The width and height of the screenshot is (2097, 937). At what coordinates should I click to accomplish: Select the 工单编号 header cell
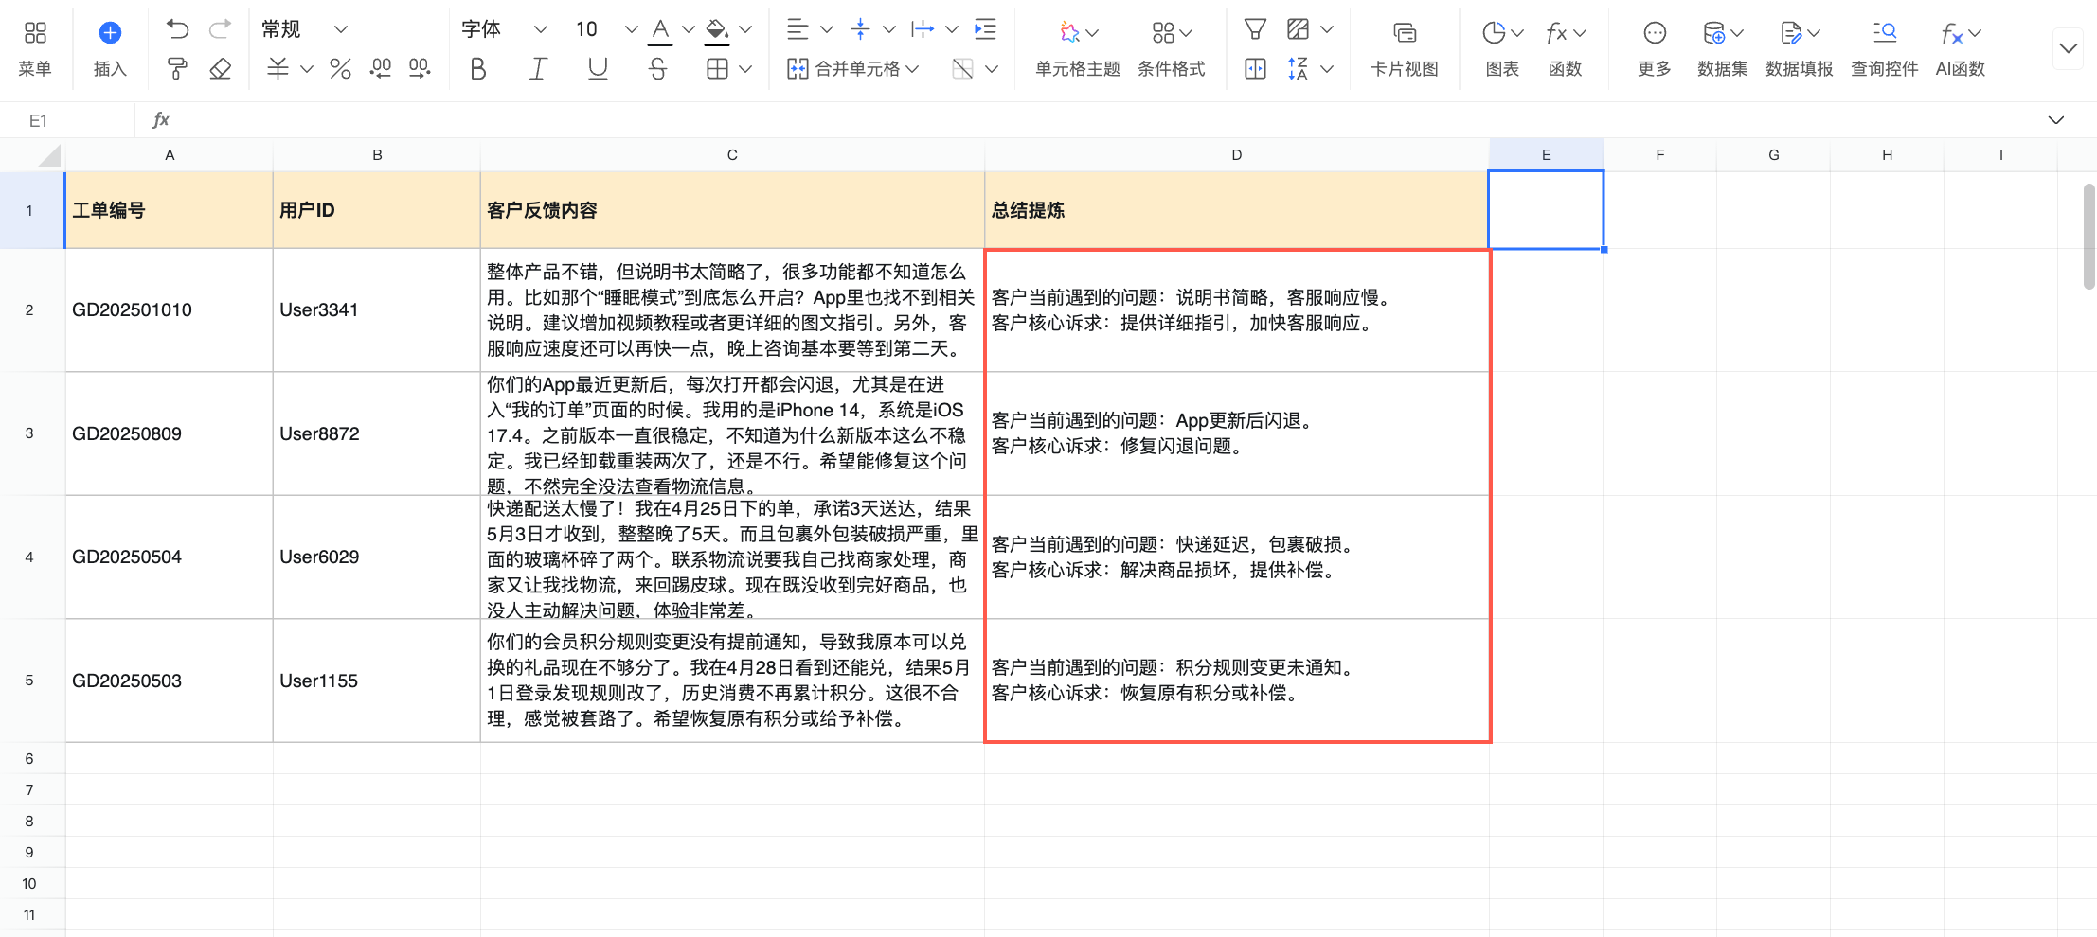point(170,210)
